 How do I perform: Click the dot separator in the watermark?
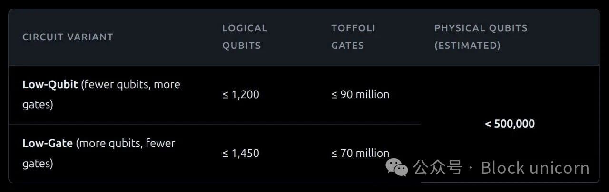click(x=471, y=168)
